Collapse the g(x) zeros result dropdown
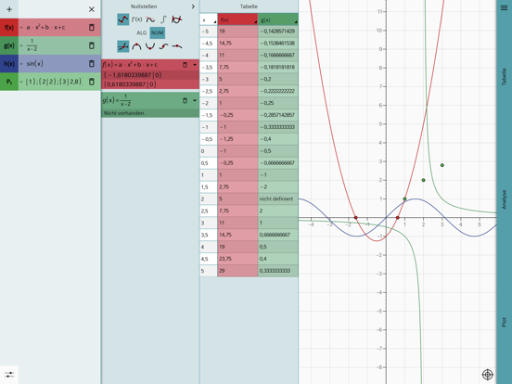Image resolution: width=512 pixels, height=384 pixels. click(x=195, y=100)
